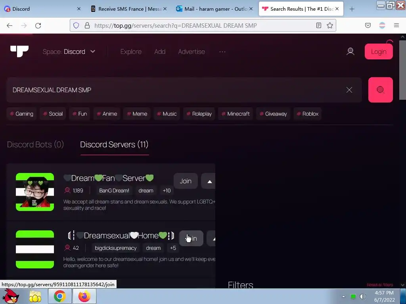Image resolution: width=406 pixels, height=304 pixels.
Task: Click dream tag on Dream Fan Server
Action: [x=146, y=190]
